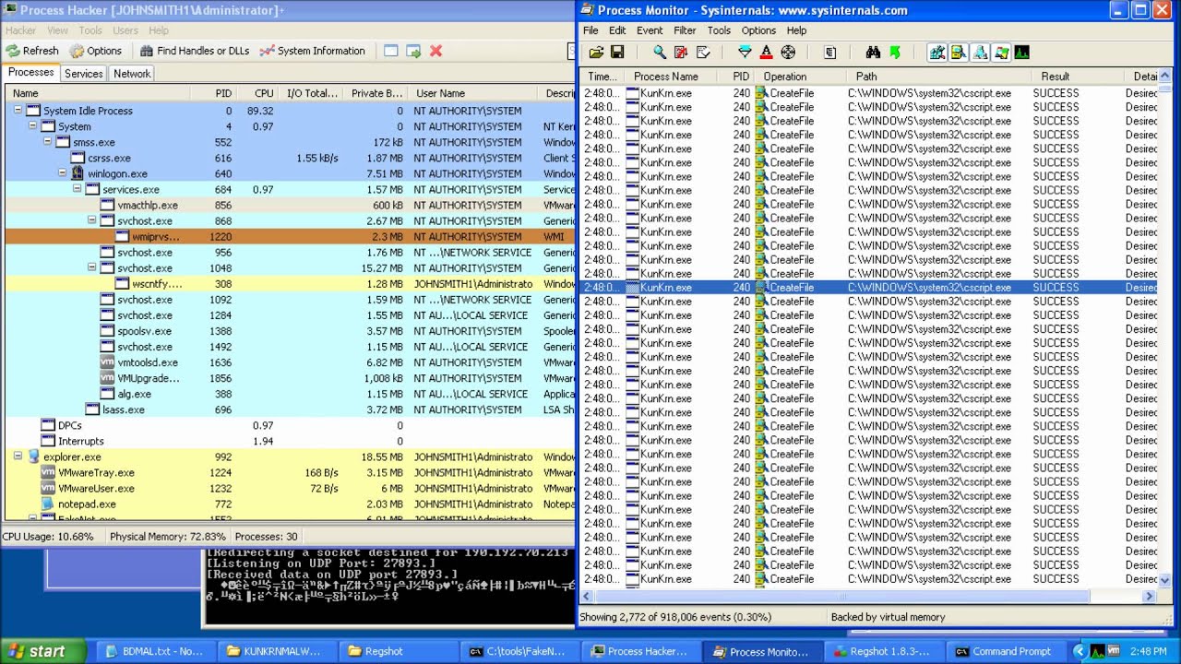Switch to Regshot 1.8.3 taskbar button
The width and height of the screenshot is (1181, 664).
click(x=882, y=651)
